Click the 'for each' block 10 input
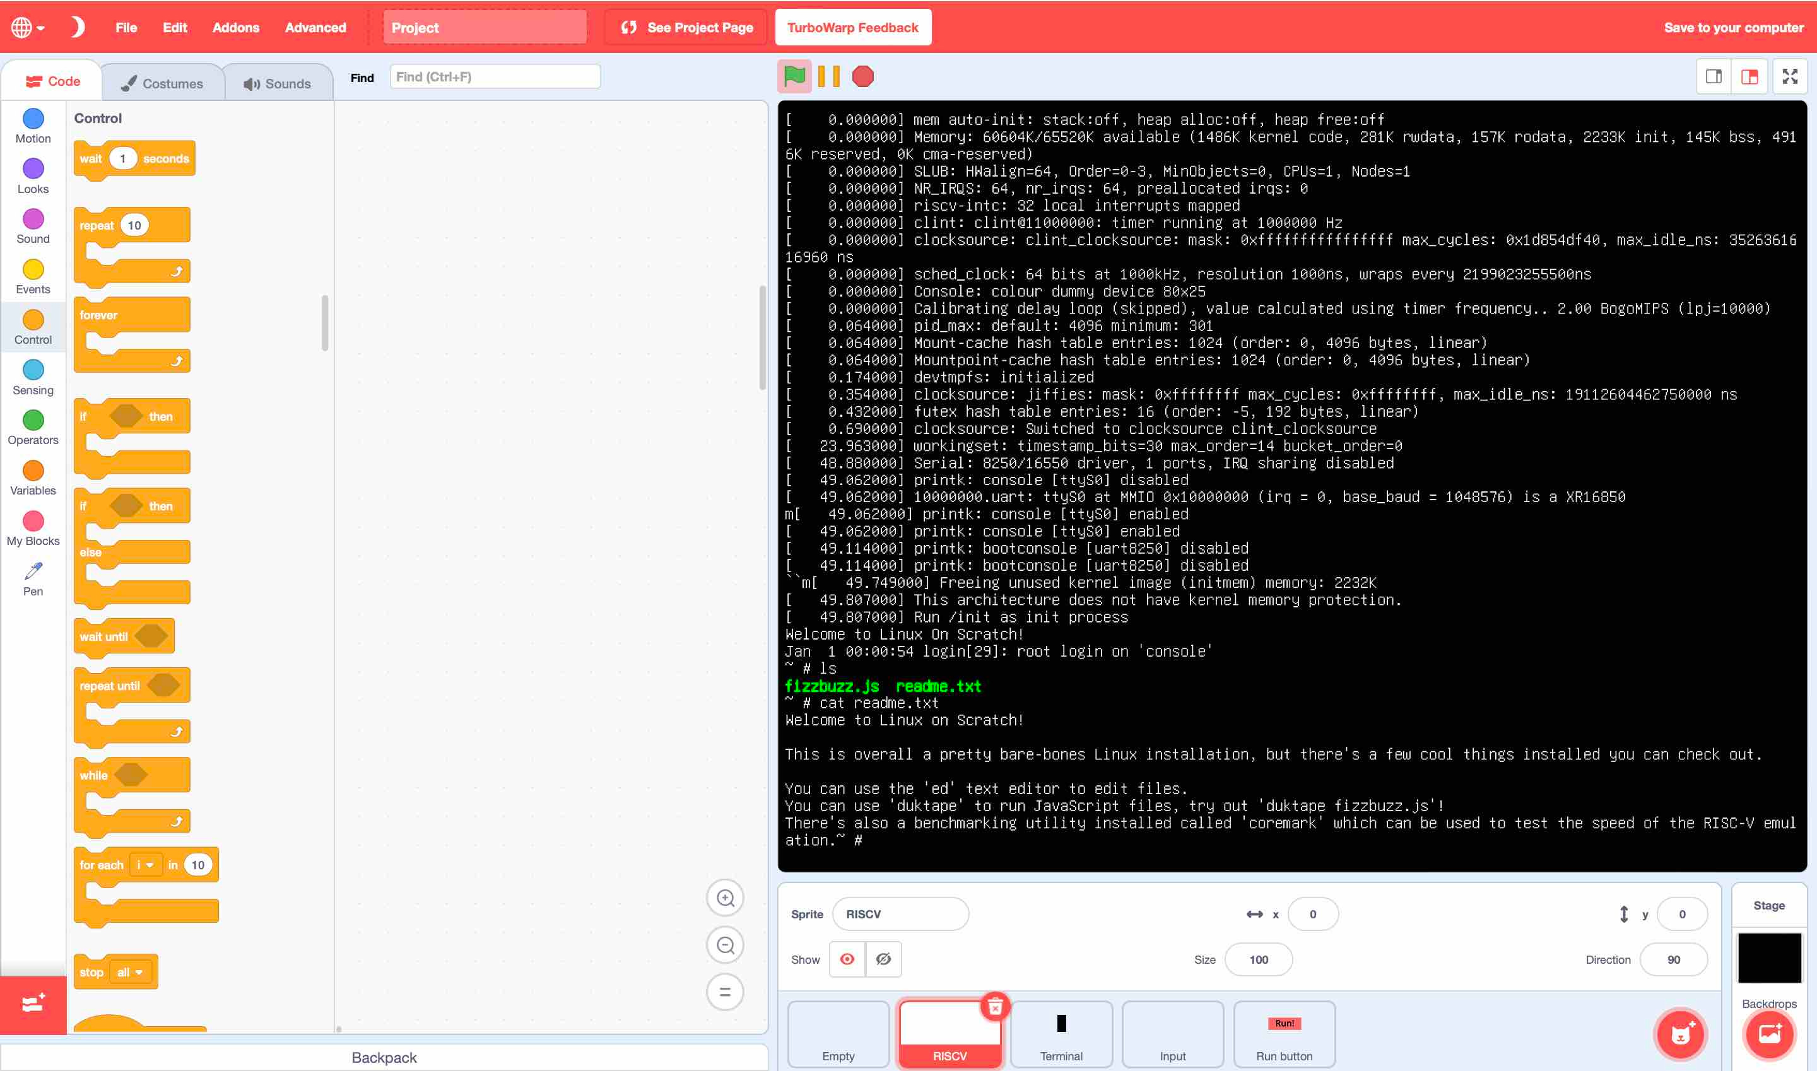1817x1071 pixels. 198,865
